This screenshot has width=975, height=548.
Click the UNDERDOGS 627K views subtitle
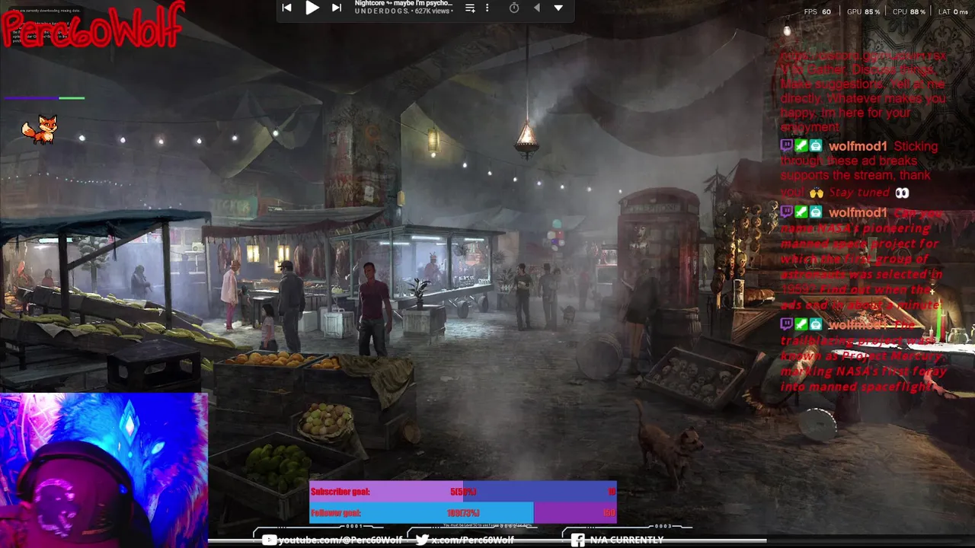[404, 12]
